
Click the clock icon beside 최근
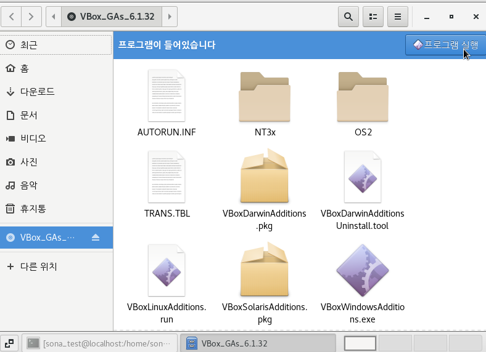click(x=10, y=45)
